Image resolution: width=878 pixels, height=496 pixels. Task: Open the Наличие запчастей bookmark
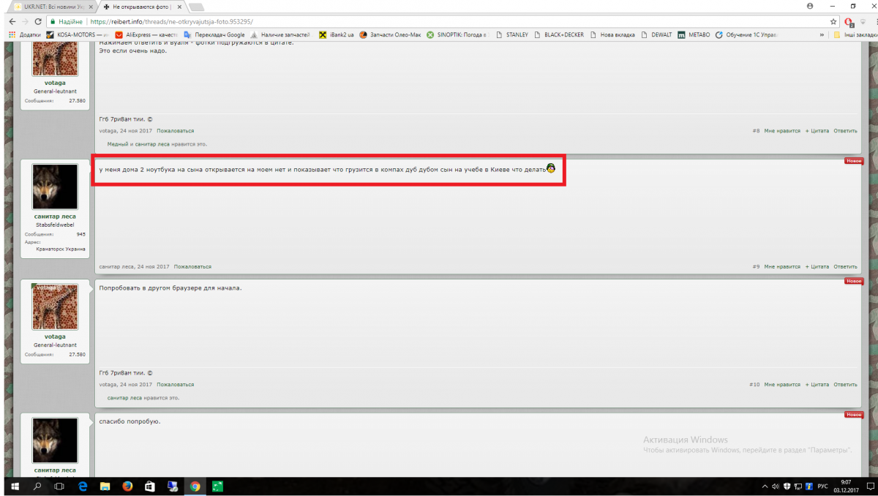click(x=280, y=34)
